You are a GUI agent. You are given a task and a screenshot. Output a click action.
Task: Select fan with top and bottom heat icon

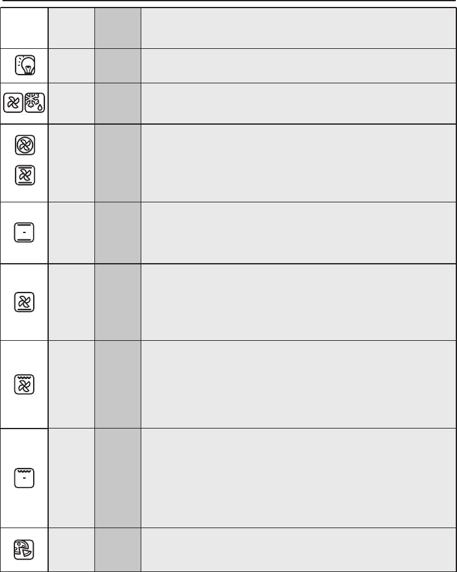(24, 178)
